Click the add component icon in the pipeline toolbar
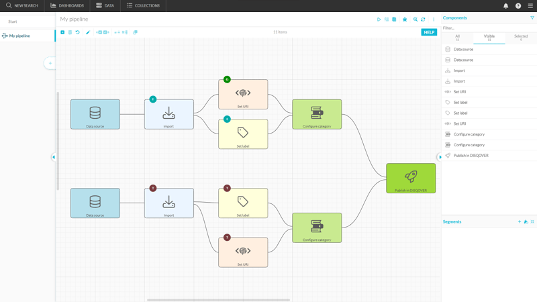The image size is (537, 302). tap(62, 32)
